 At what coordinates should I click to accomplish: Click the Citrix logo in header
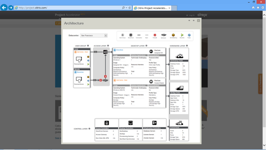tap(202, 15)
